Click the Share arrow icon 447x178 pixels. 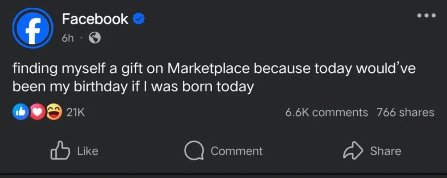tap(353, 151)
